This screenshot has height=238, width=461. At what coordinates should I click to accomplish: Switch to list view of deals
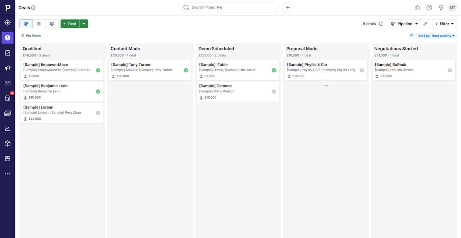(x=39, y=24)
